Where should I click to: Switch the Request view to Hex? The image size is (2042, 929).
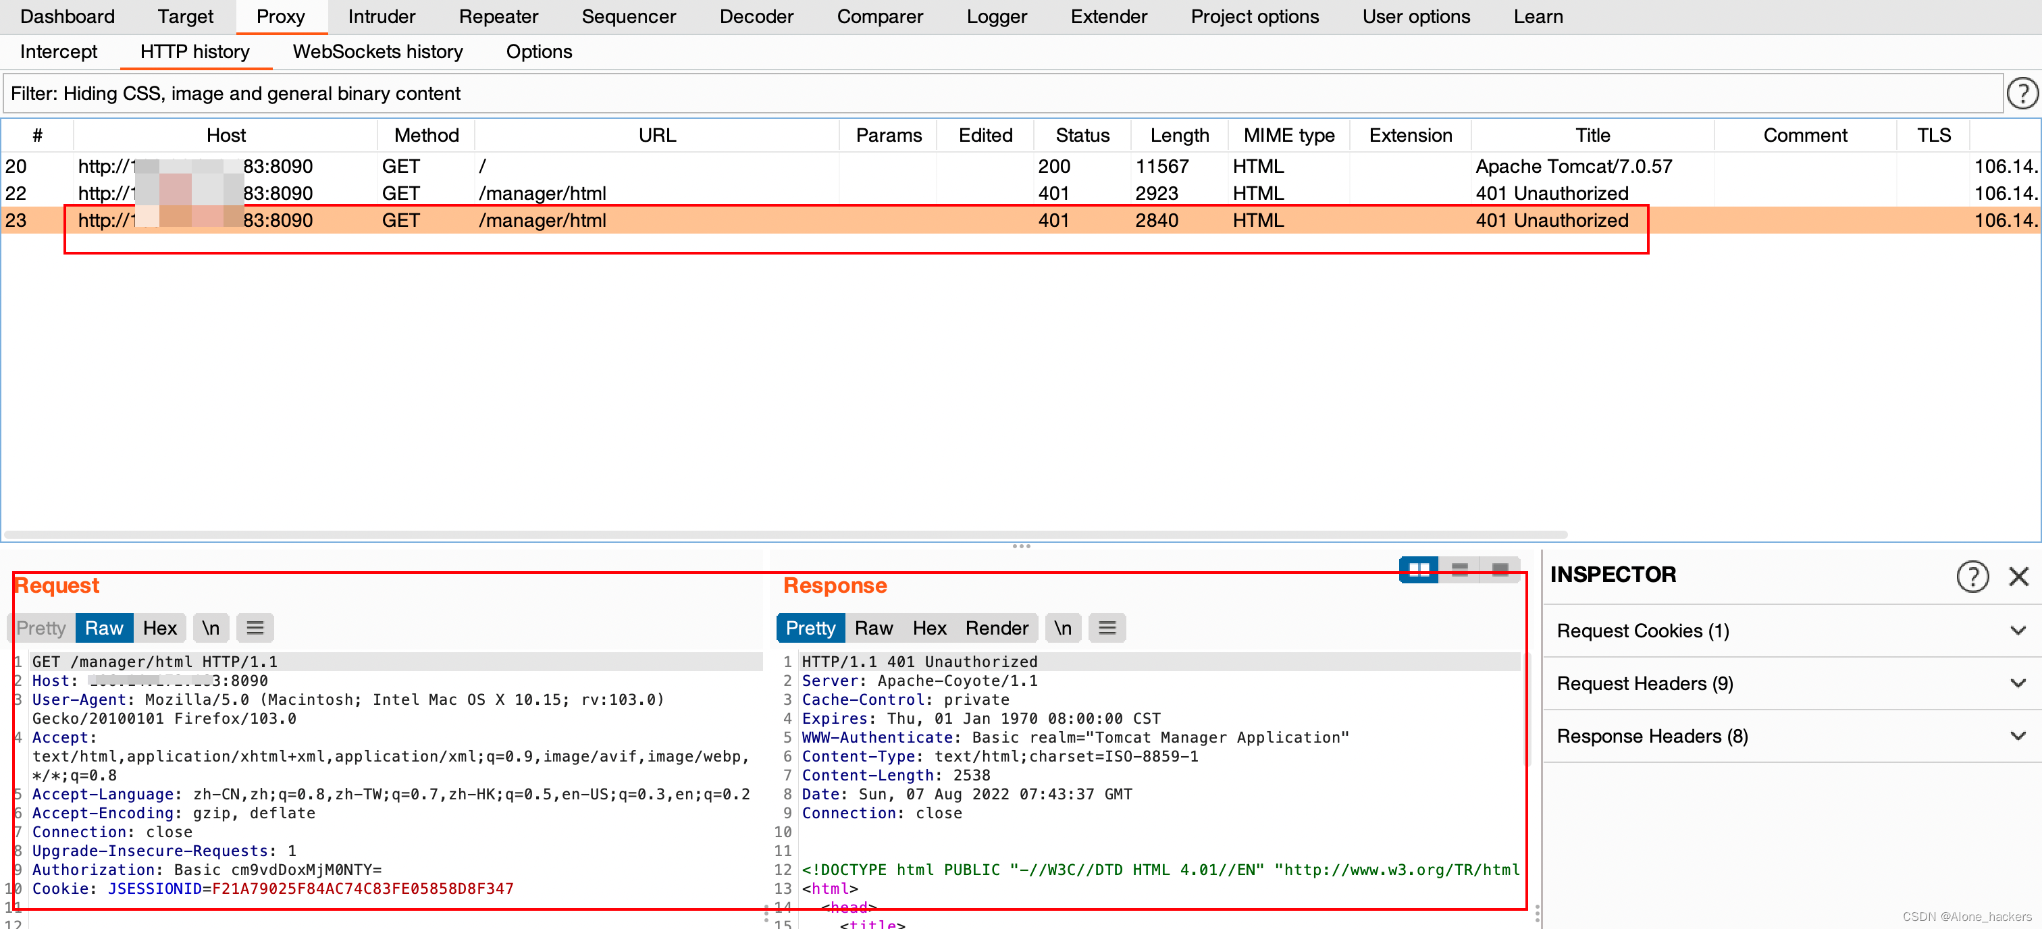click(x=159, y=628)
